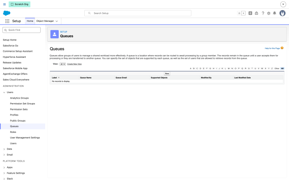Open User Management Settings

click(25, 138)
